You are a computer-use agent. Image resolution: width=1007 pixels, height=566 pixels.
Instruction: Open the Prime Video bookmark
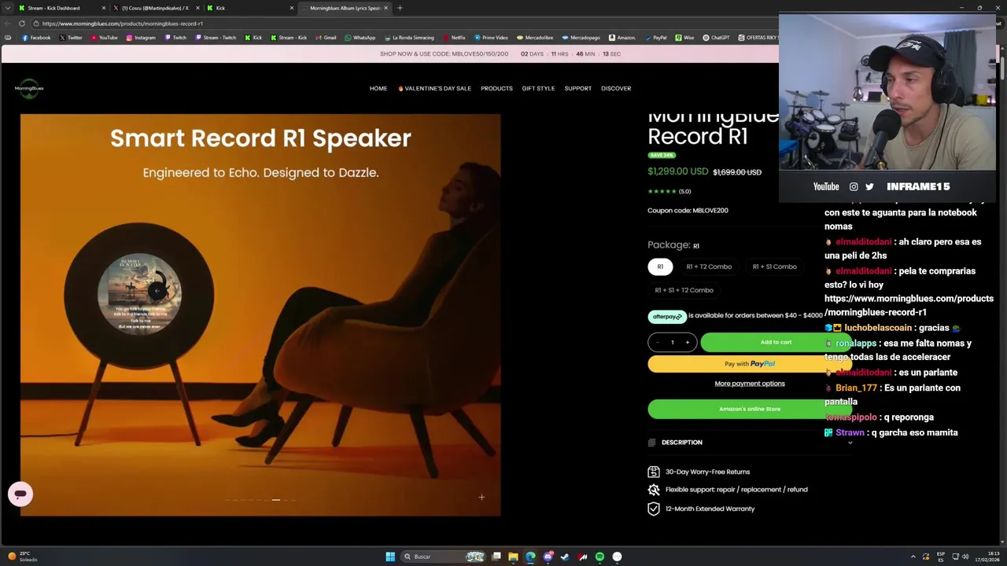(491, 38)
